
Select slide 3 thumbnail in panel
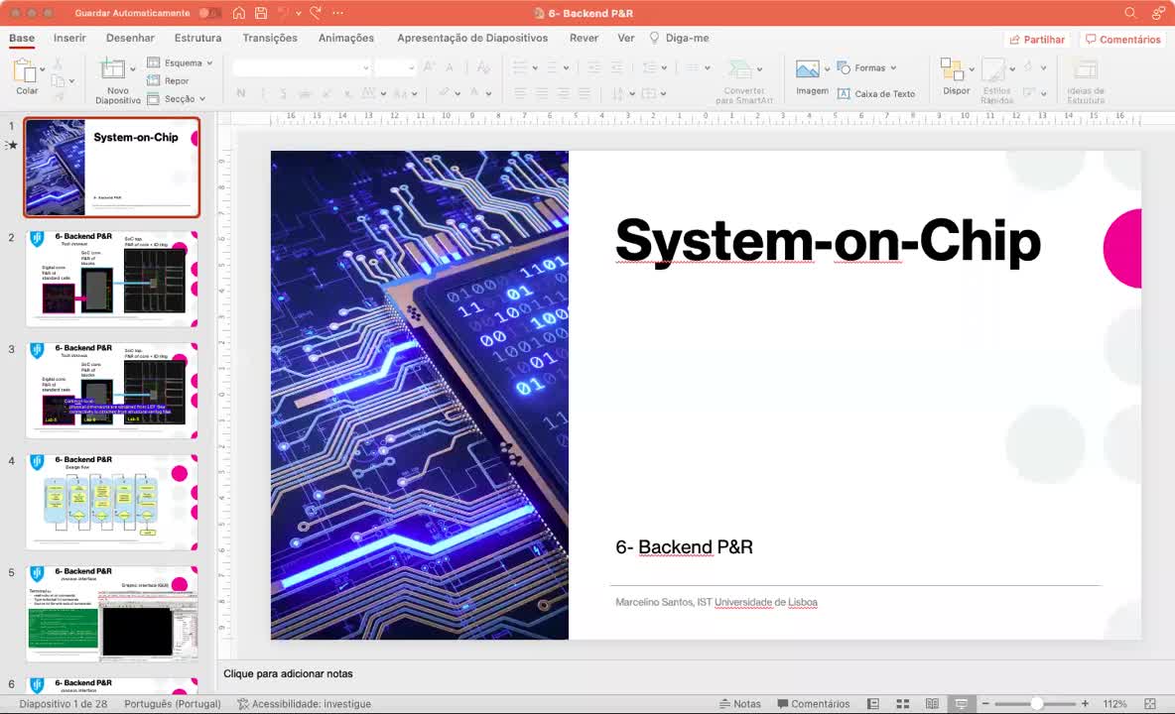pyautogui.click(x=112, y=391)
